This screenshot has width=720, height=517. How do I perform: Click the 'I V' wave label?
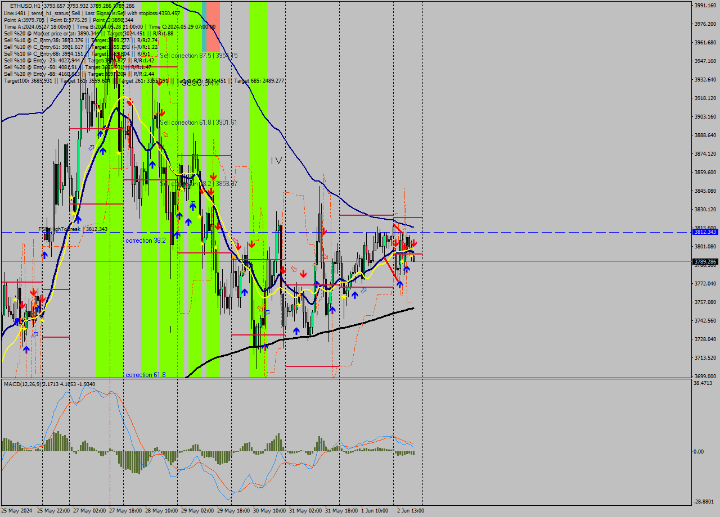(x=276, y=161)
